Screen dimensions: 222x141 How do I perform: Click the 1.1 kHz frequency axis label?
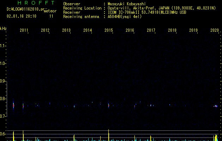pos(2,46)
